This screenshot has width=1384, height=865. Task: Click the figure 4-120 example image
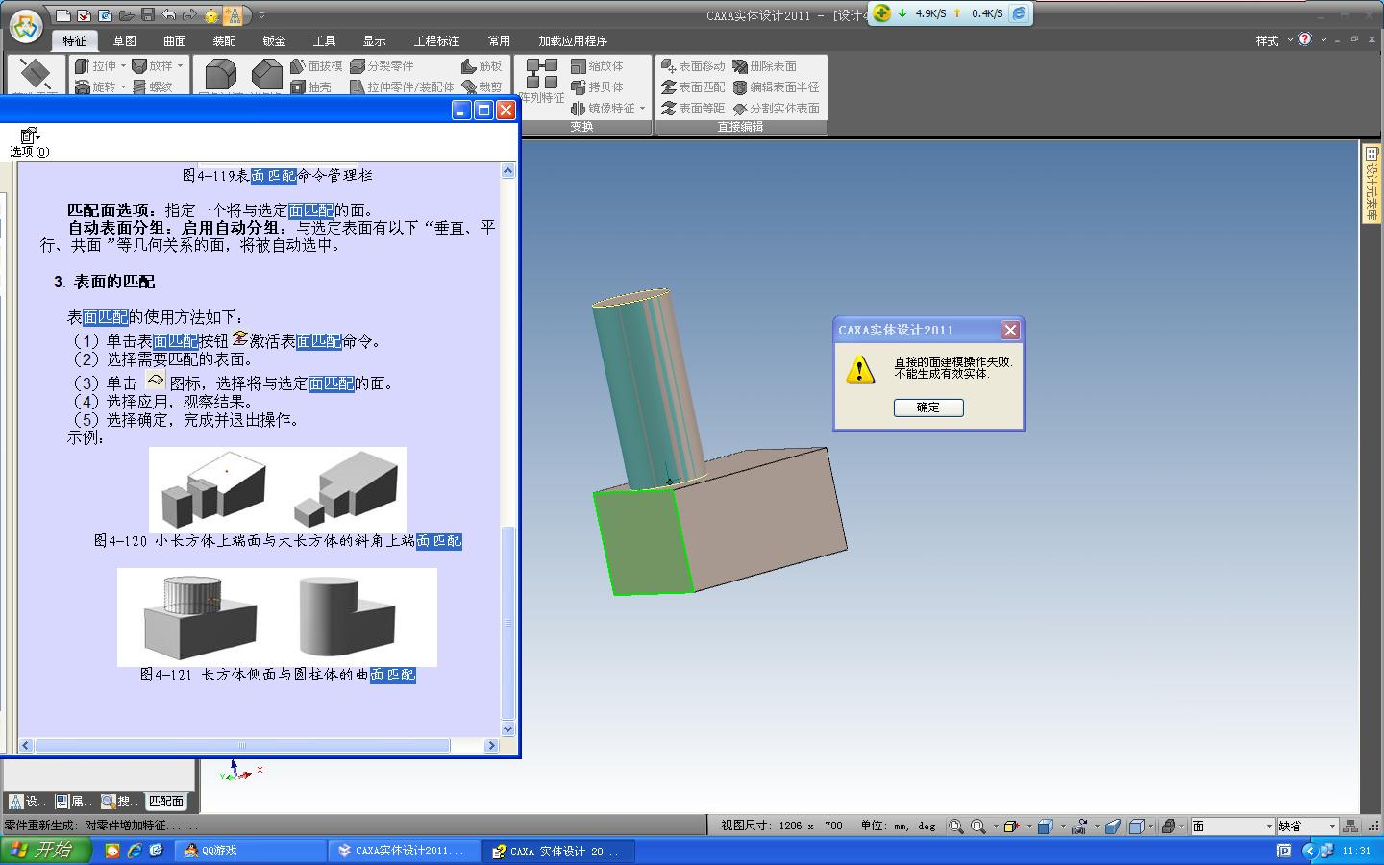pos(278,489)
